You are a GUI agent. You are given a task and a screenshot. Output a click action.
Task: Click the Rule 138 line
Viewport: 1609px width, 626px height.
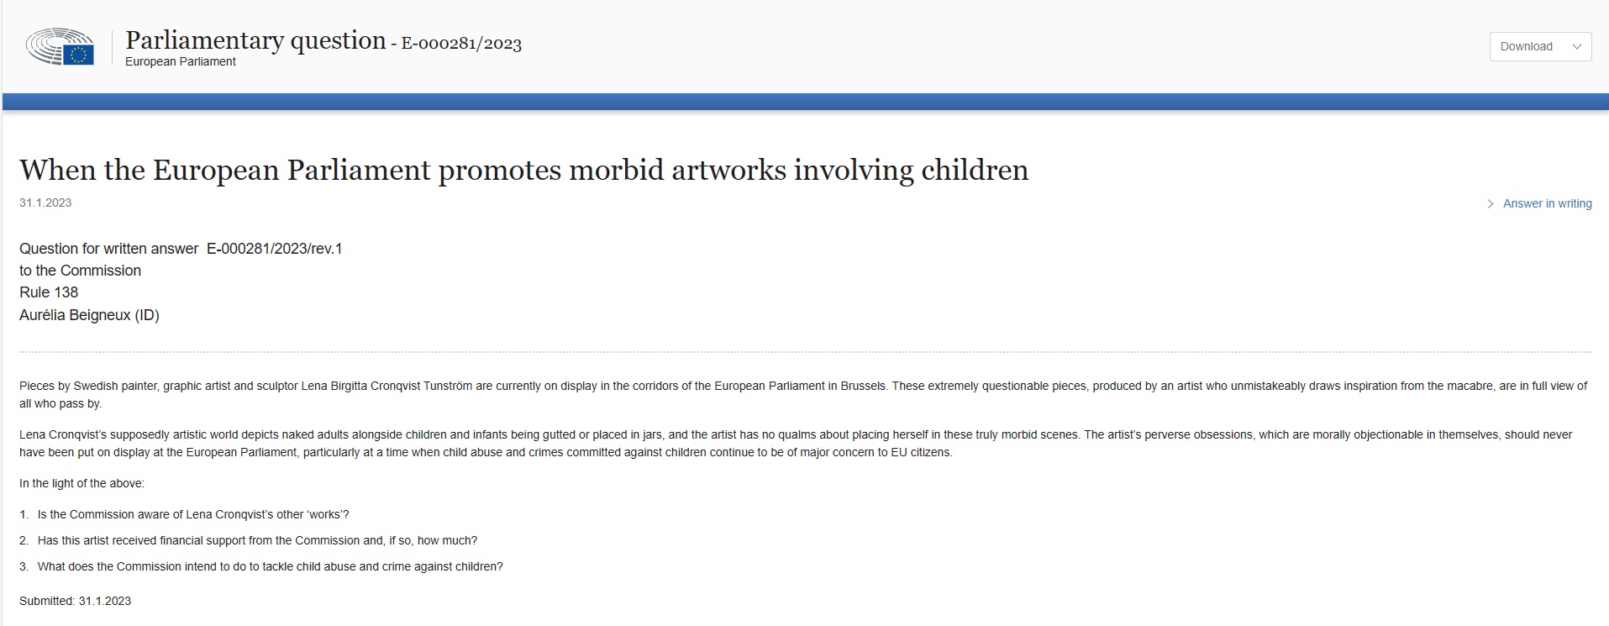click(x=49, y=292)
